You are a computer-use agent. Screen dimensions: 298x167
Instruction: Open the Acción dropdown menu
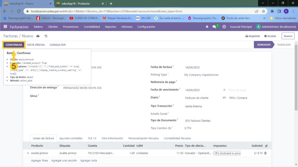pos(270,36)
